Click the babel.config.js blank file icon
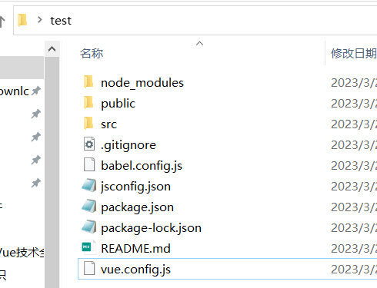377x288 pixels. 89,165
